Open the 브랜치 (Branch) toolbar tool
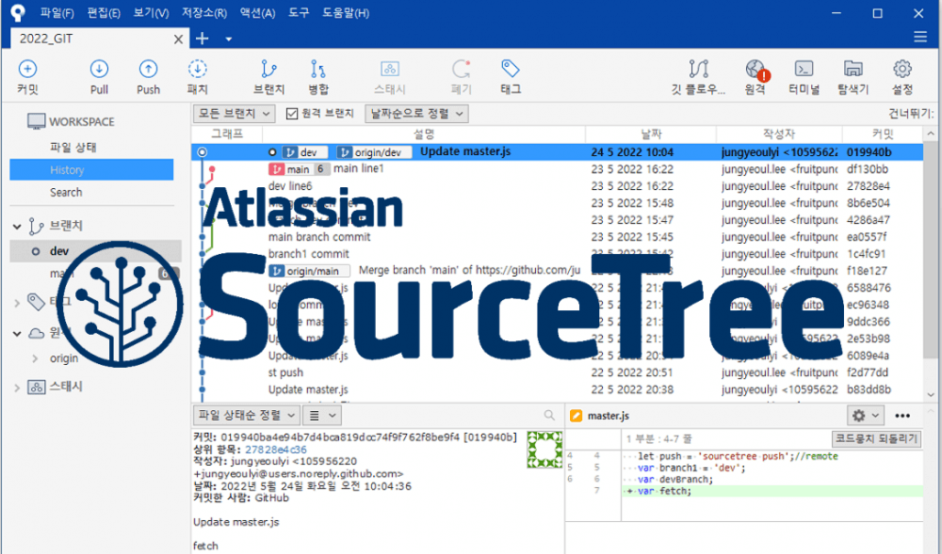This screenshot has width=942, height=554. [268, 69]
